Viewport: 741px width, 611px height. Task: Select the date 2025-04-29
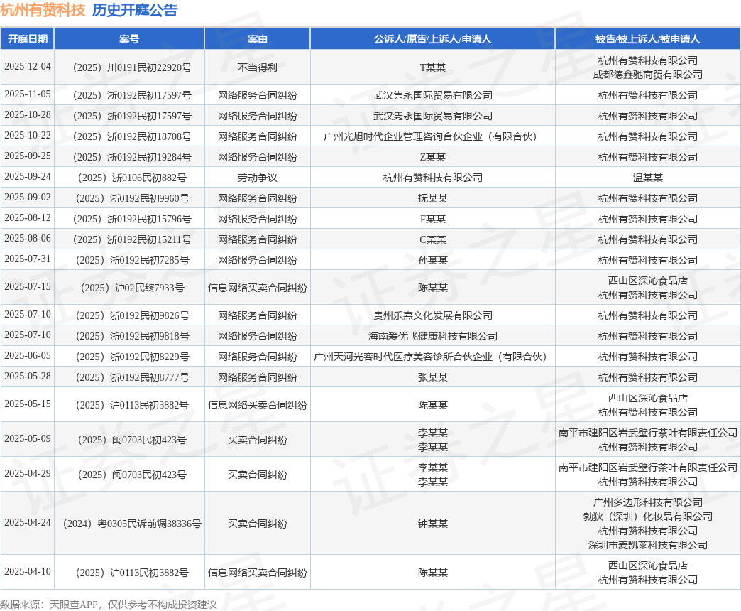tap(28, 473)
